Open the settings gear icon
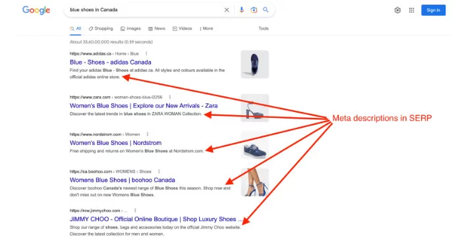Screen dimensions: 454x243 [397, 10]
